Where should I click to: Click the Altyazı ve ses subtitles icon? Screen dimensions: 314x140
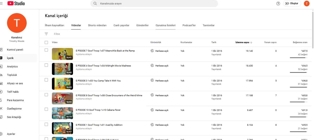[1, 83]
